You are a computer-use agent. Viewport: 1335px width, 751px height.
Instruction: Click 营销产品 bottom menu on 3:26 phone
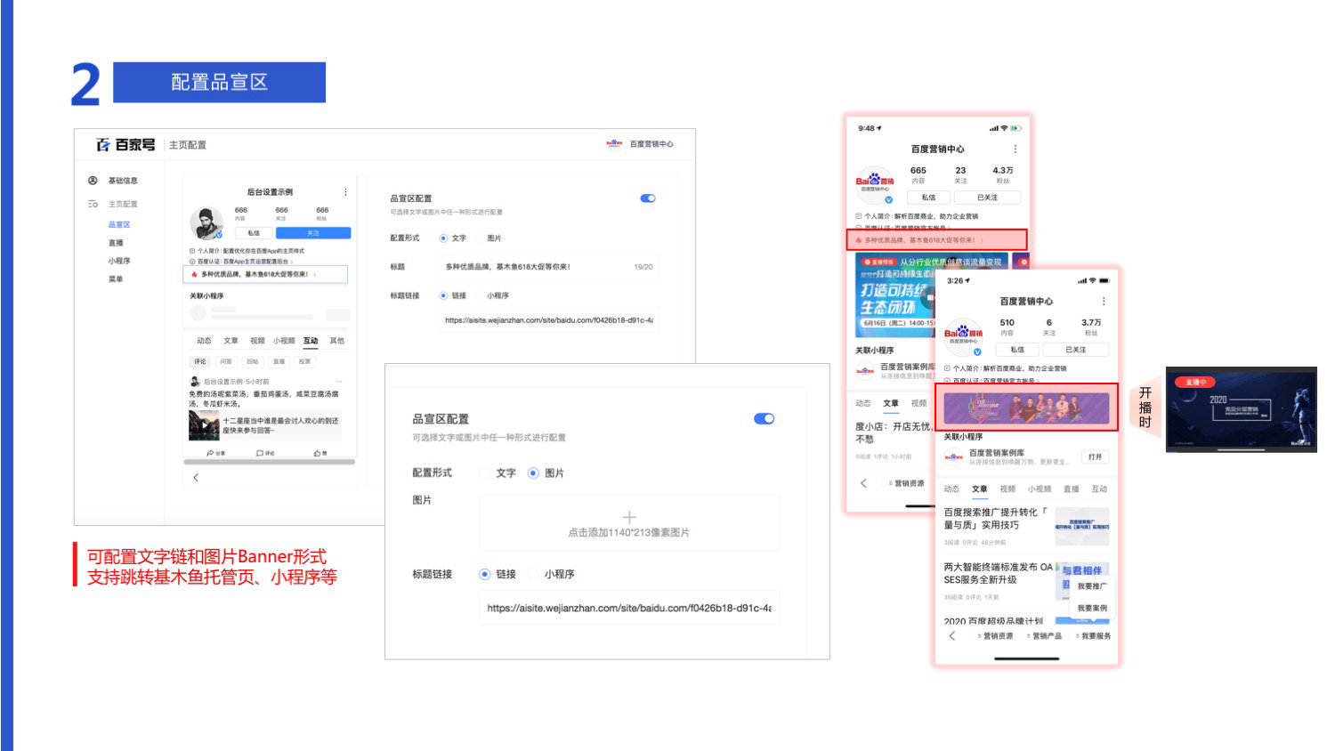[x=1044, y=636]
